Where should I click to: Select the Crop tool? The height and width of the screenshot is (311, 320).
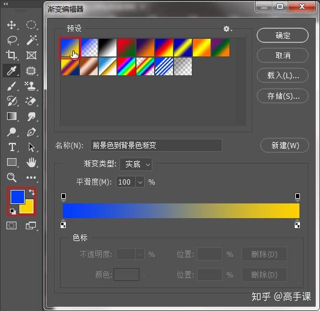11,55
